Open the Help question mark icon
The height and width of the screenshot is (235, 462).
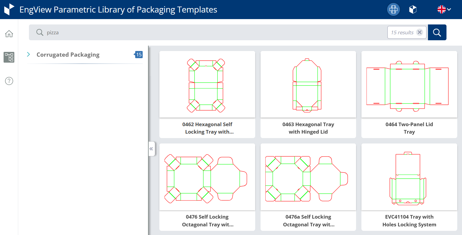(9, 81)
